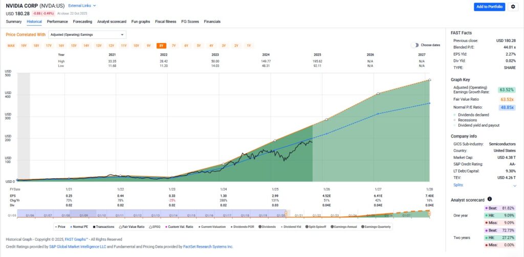
Task: Open the settings gear icon
Action: coord(513,7)
